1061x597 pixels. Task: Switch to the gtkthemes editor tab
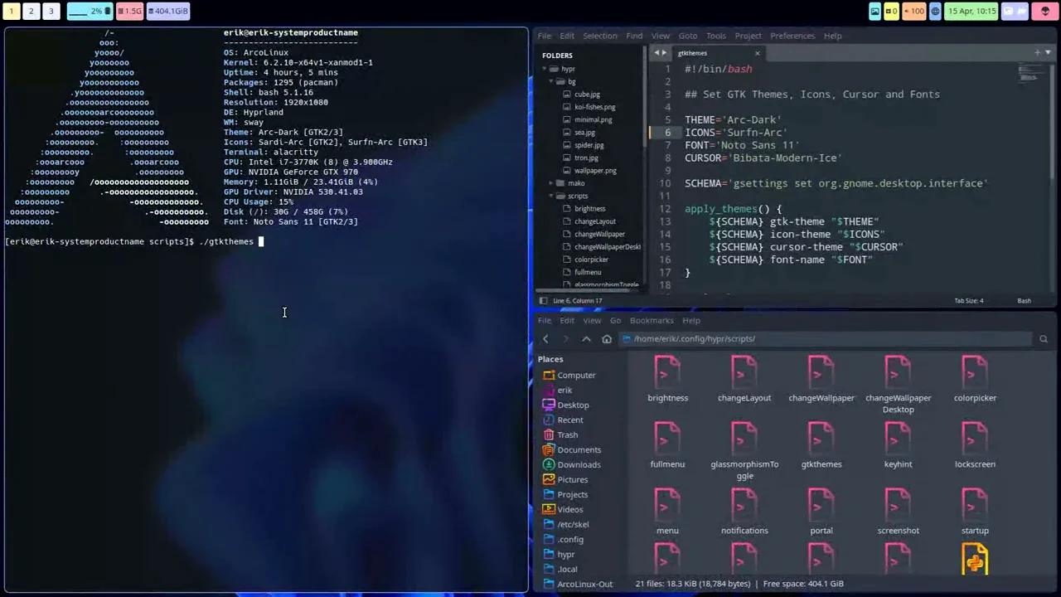pos(692,52)
